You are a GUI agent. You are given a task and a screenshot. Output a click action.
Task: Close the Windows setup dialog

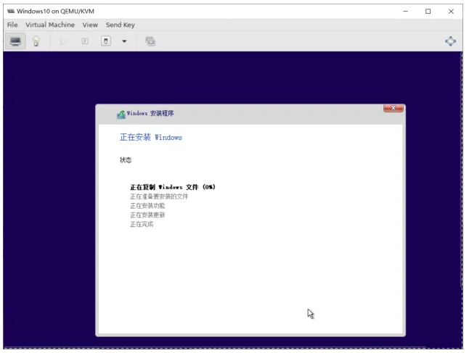(x=393, y=108)
